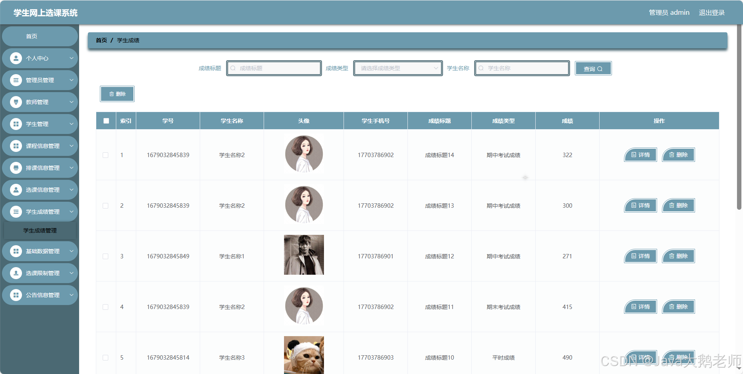The image size is (743, 374).
Task: Click the 详情 document icon for 成绩标题11
Action: click(x=634, y=307)
